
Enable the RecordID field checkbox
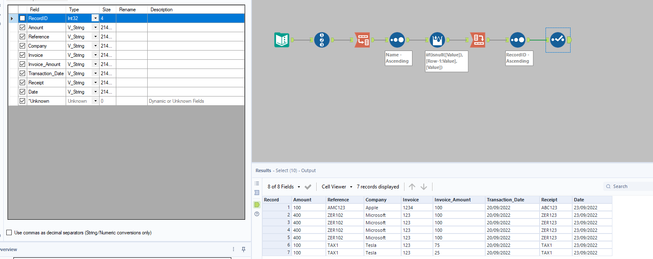(23, 18)
